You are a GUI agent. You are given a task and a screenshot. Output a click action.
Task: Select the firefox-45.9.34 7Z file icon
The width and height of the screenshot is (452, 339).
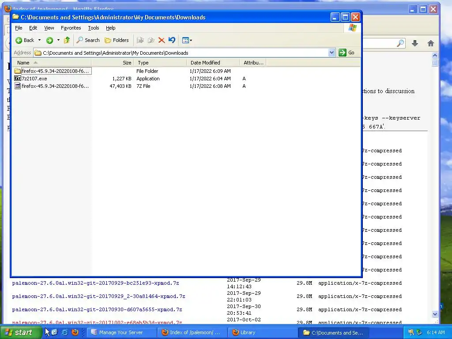point(18,86)
